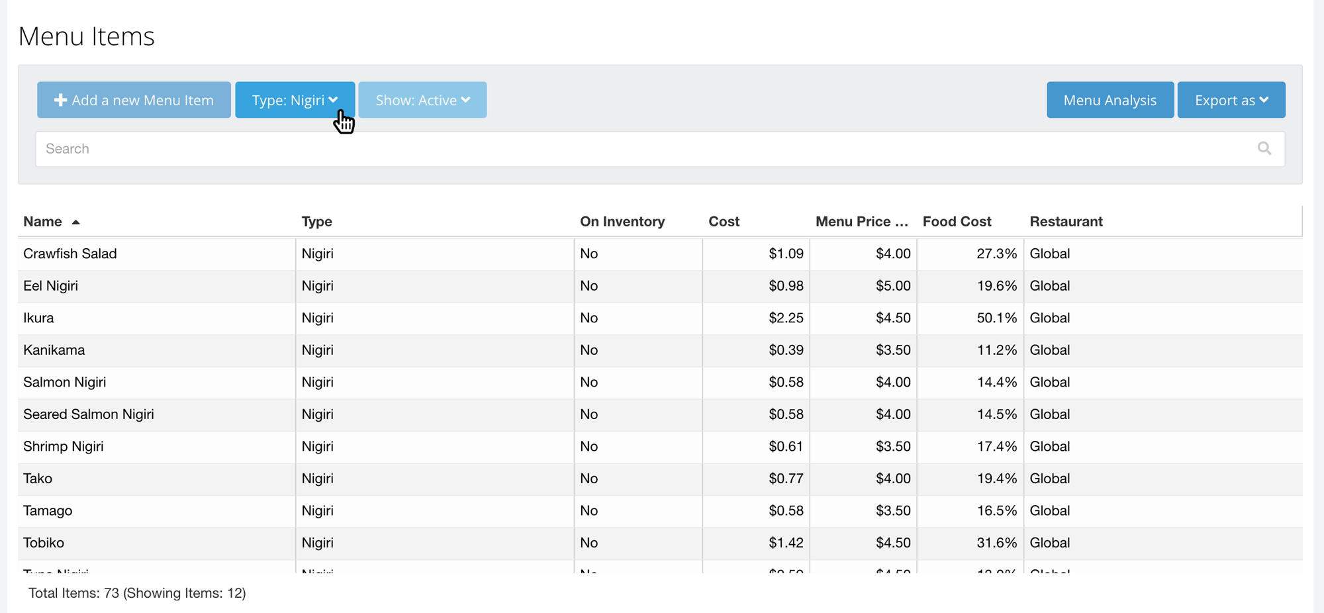Viewport: 1324px width, 613px height.
Task: Click Add a new Menu Item
Action: (133, 99)
